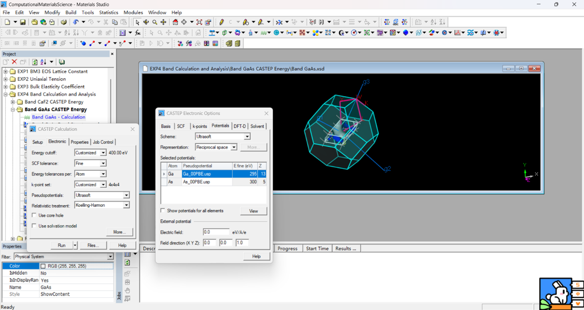Select the Zoom magnifier tool

(x=155, y=22)
